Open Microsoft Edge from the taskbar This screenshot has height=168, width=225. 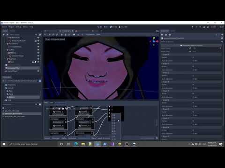(x=76, y=144)
